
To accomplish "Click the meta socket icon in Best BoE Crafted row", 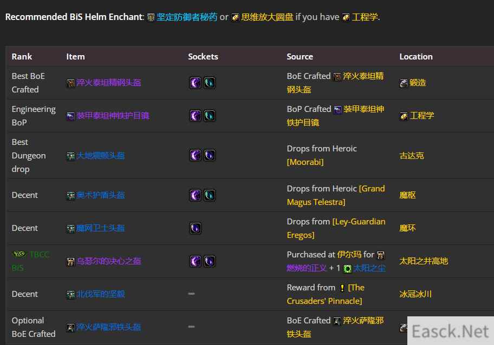I will click(x=196, y=83).
